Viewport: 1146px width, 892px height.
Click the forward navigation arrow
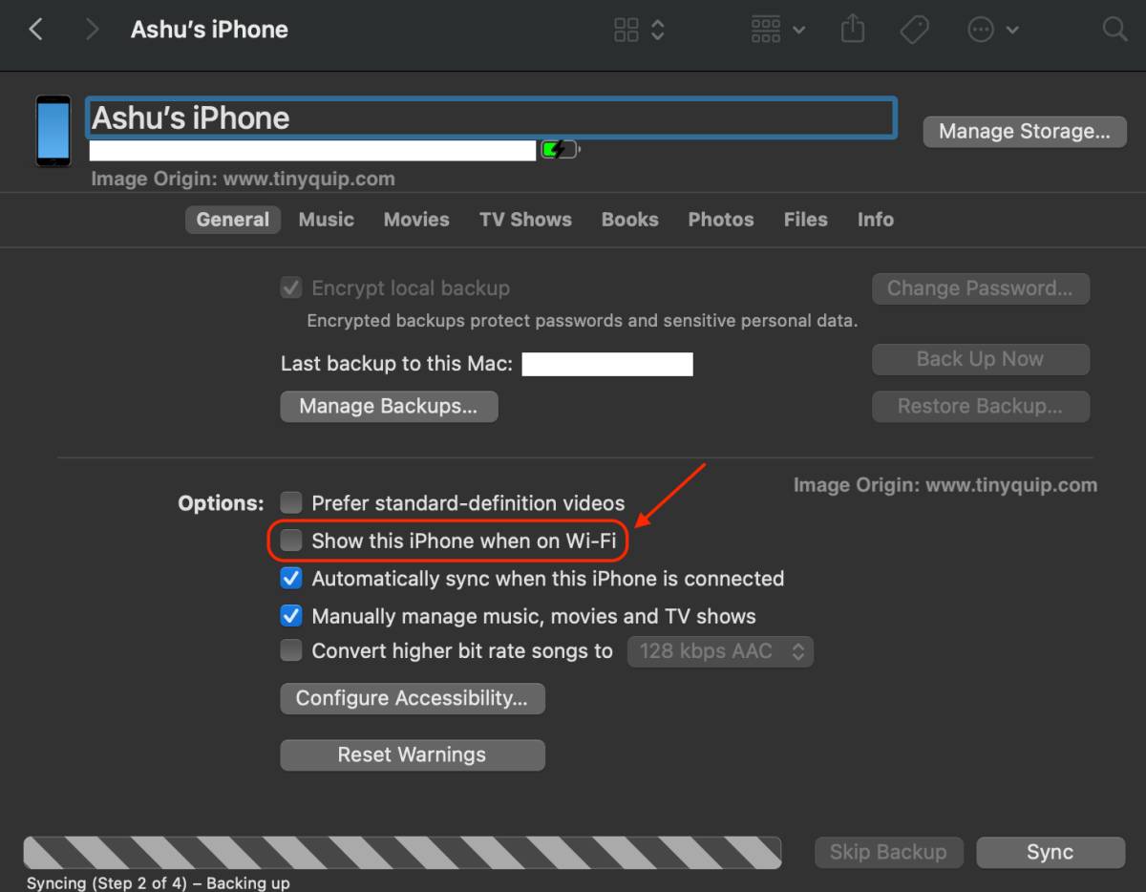(x=92, y=30)
